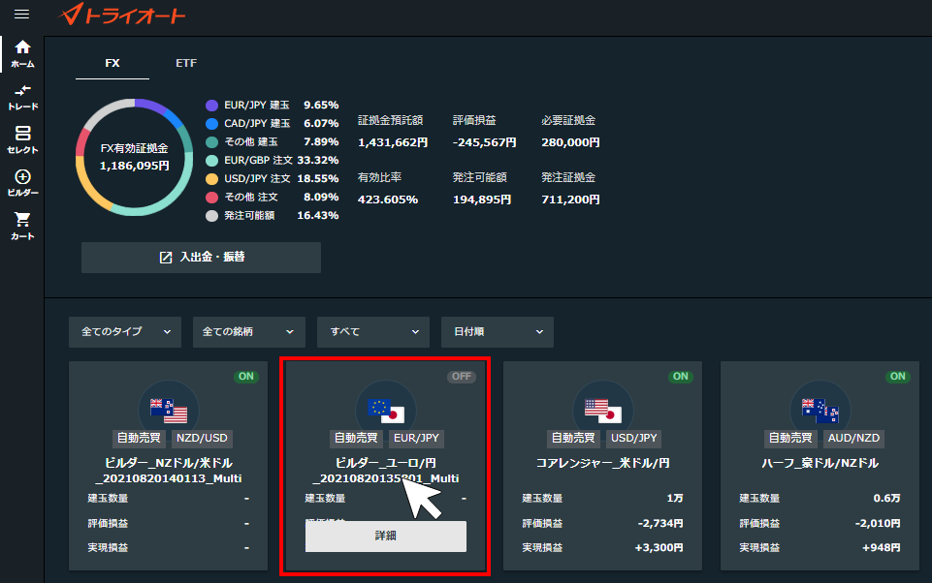
Task: Open the コアレンジャー_米ドル/円 card title
Action: point(602,463)
